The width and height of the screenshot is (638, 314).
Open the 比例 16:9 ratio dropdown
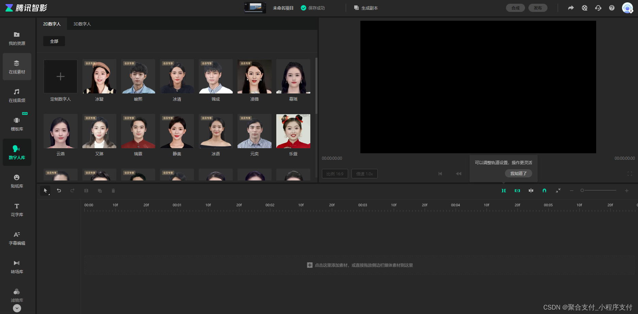pos(335,174)
